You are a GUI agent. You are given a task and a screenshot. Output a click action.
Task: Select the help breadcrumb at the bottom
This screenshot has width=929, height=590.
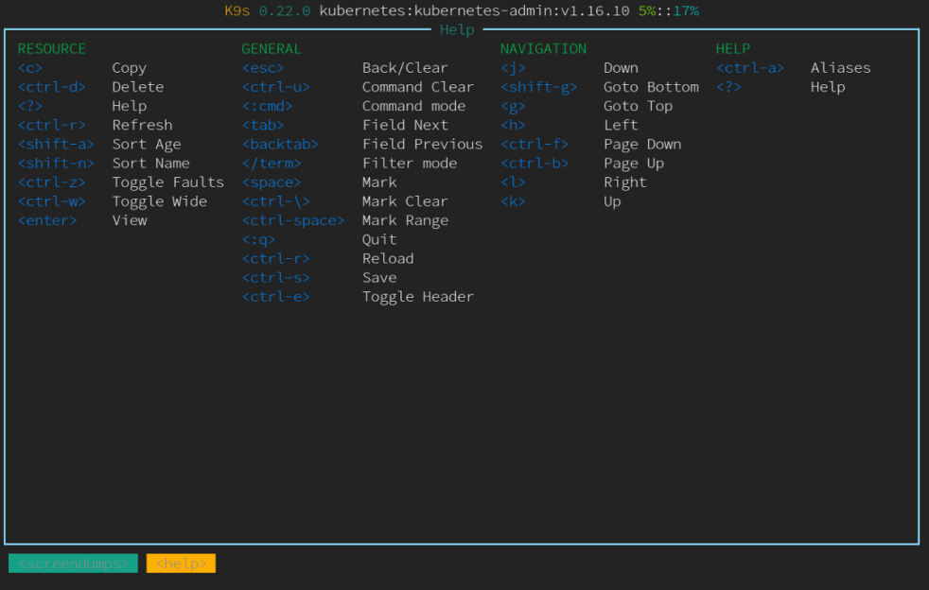[181, 564]
